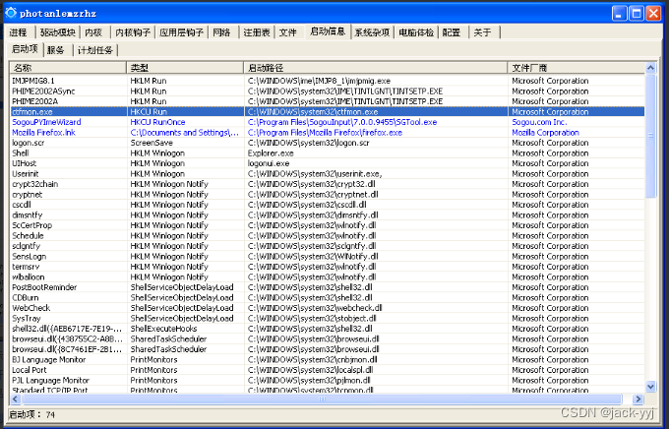The height and width of the screenshot is (429, 669).
Task: Open the 注册表 tab
Action: 257,32
